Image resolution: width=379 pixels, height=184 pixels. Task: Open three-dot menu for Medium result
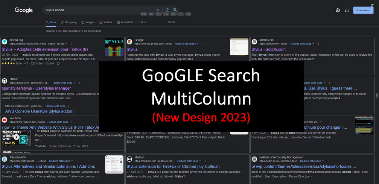point(205,161)
